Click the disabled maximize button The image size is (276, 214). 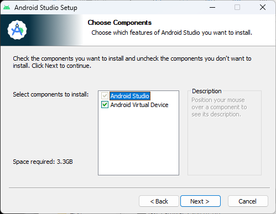pyautogui.click(x=237, y=7)
